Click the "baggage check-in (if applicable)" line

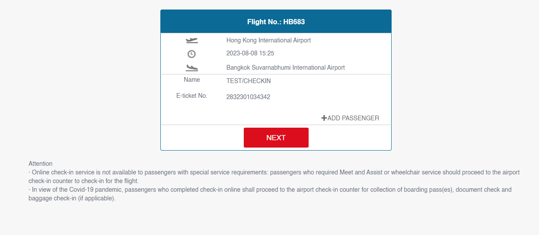pyautogui.click(x=72, y=199)
